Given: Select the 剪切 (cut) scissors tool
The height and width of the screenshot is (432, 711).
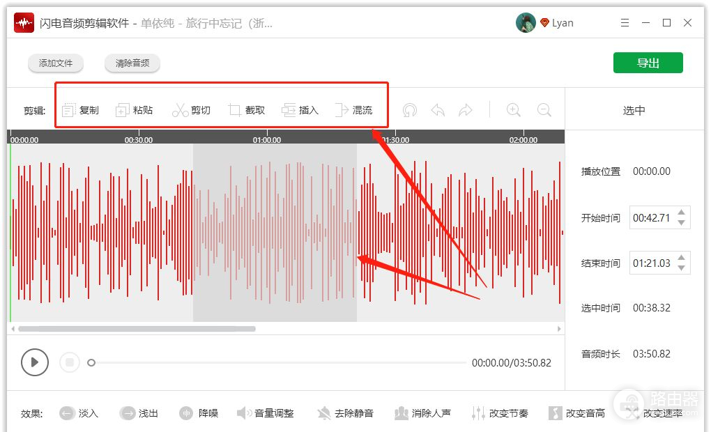Looking at the screenshot, I should pos(191,110).
